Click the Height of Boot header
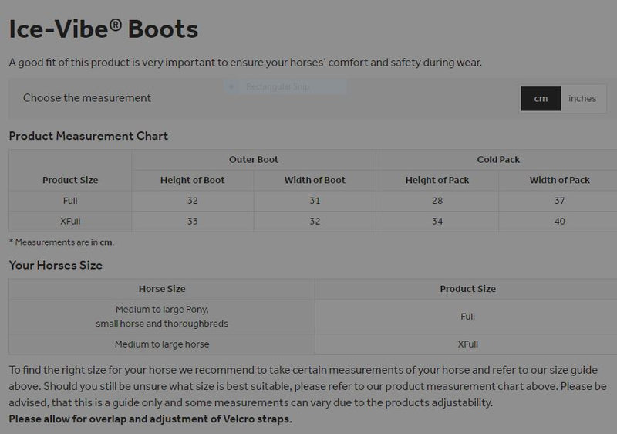617x434 pixels. [x=192, y=180]
